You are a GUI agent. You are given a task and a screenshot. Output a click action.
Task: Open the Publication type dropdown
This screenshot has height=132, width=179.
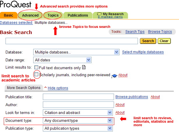(78, 128)
